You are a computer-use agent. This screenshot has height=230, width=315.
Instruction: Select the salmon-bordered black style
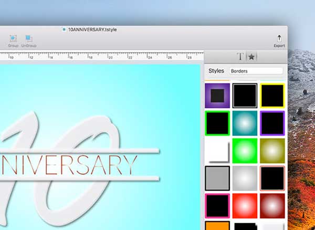coord(272,178)
